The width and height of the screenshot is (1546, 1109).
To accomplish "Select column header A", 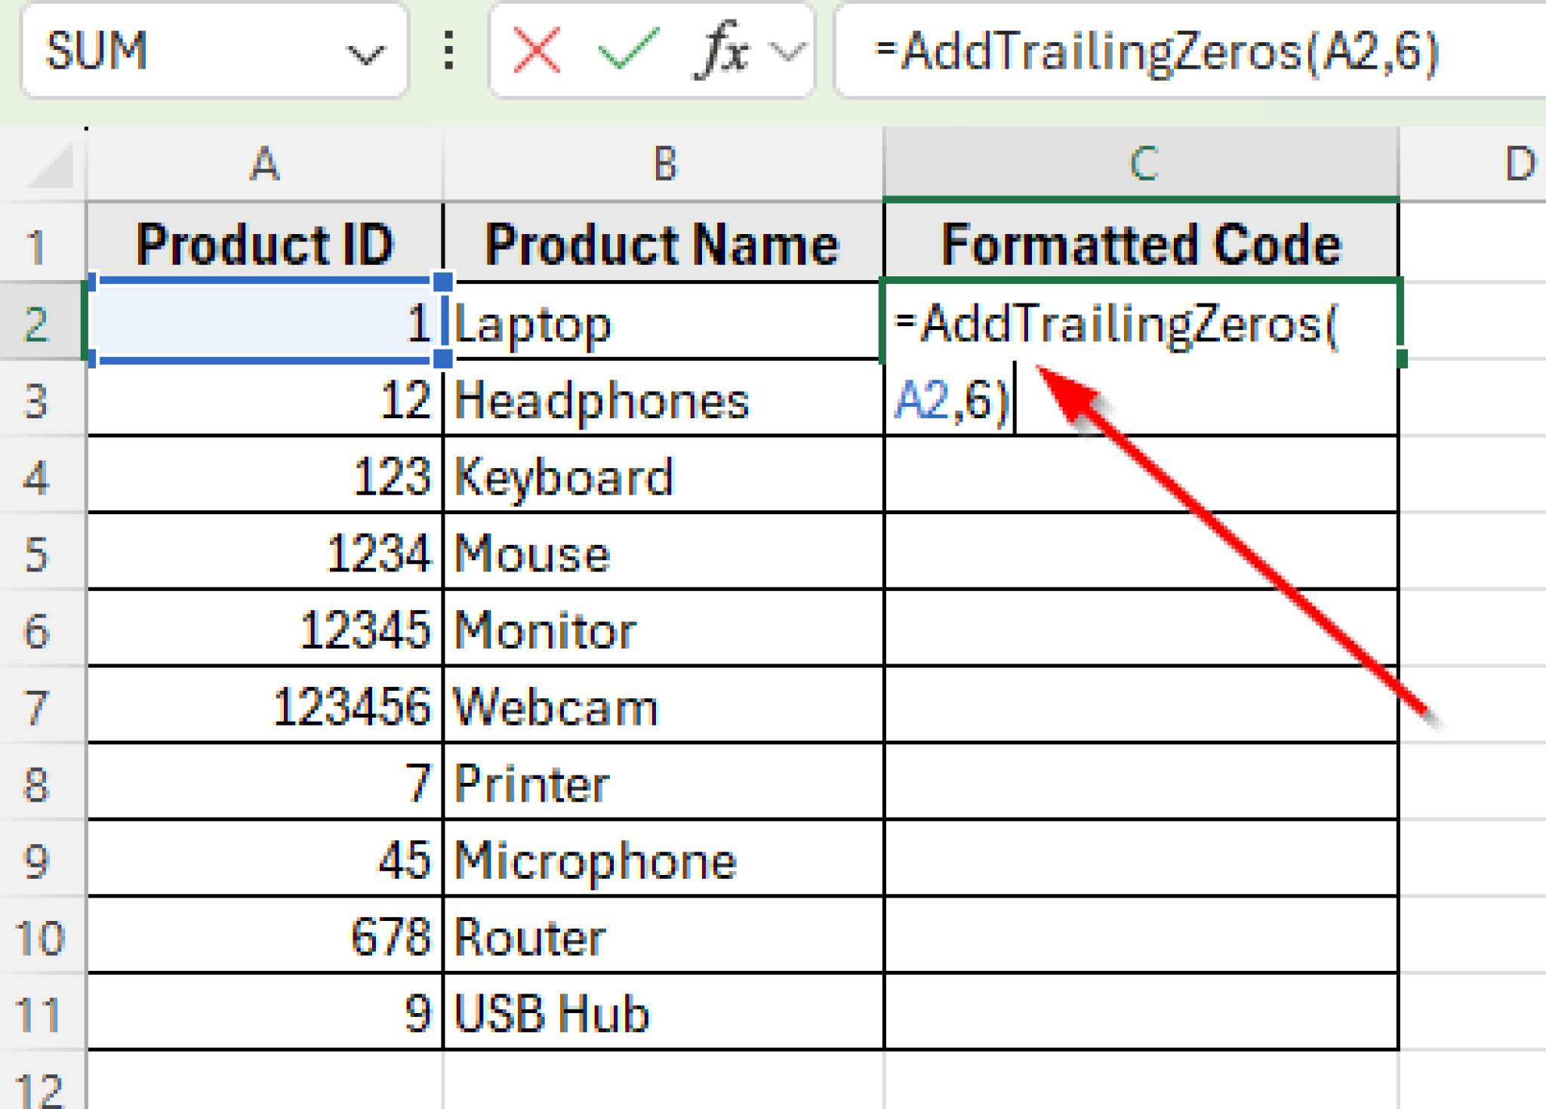I will pyautogui.click(x=265, y=163).
